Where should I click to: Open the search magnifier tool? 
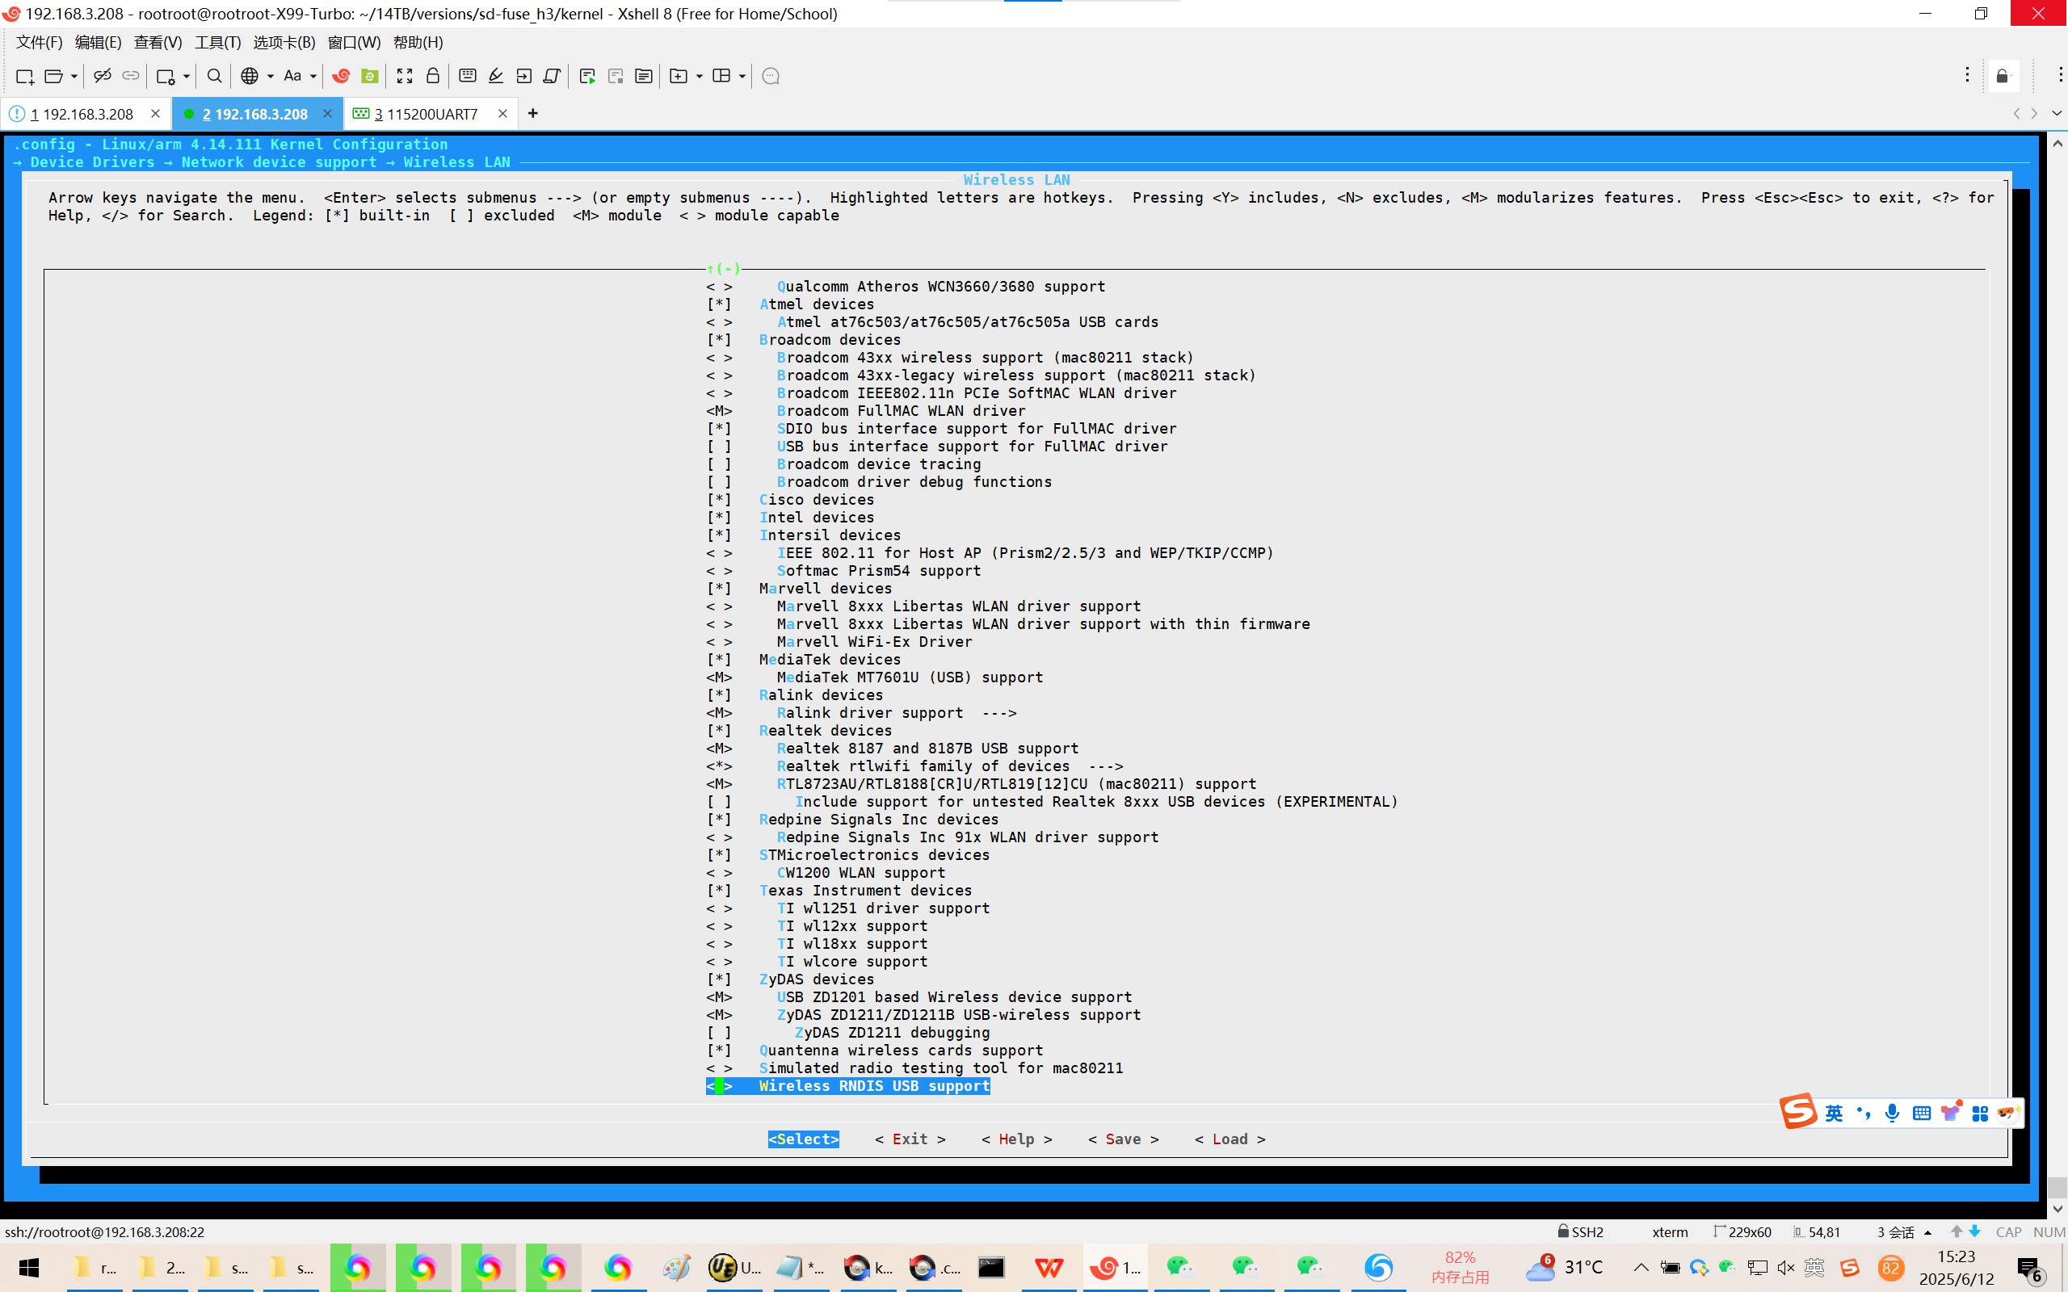(x=215, y=76)
